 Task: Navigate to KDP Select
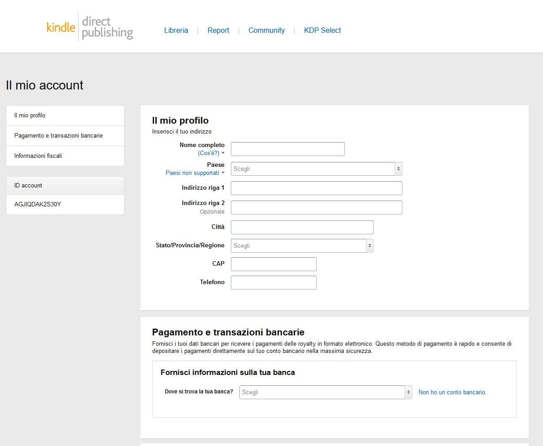322,30
